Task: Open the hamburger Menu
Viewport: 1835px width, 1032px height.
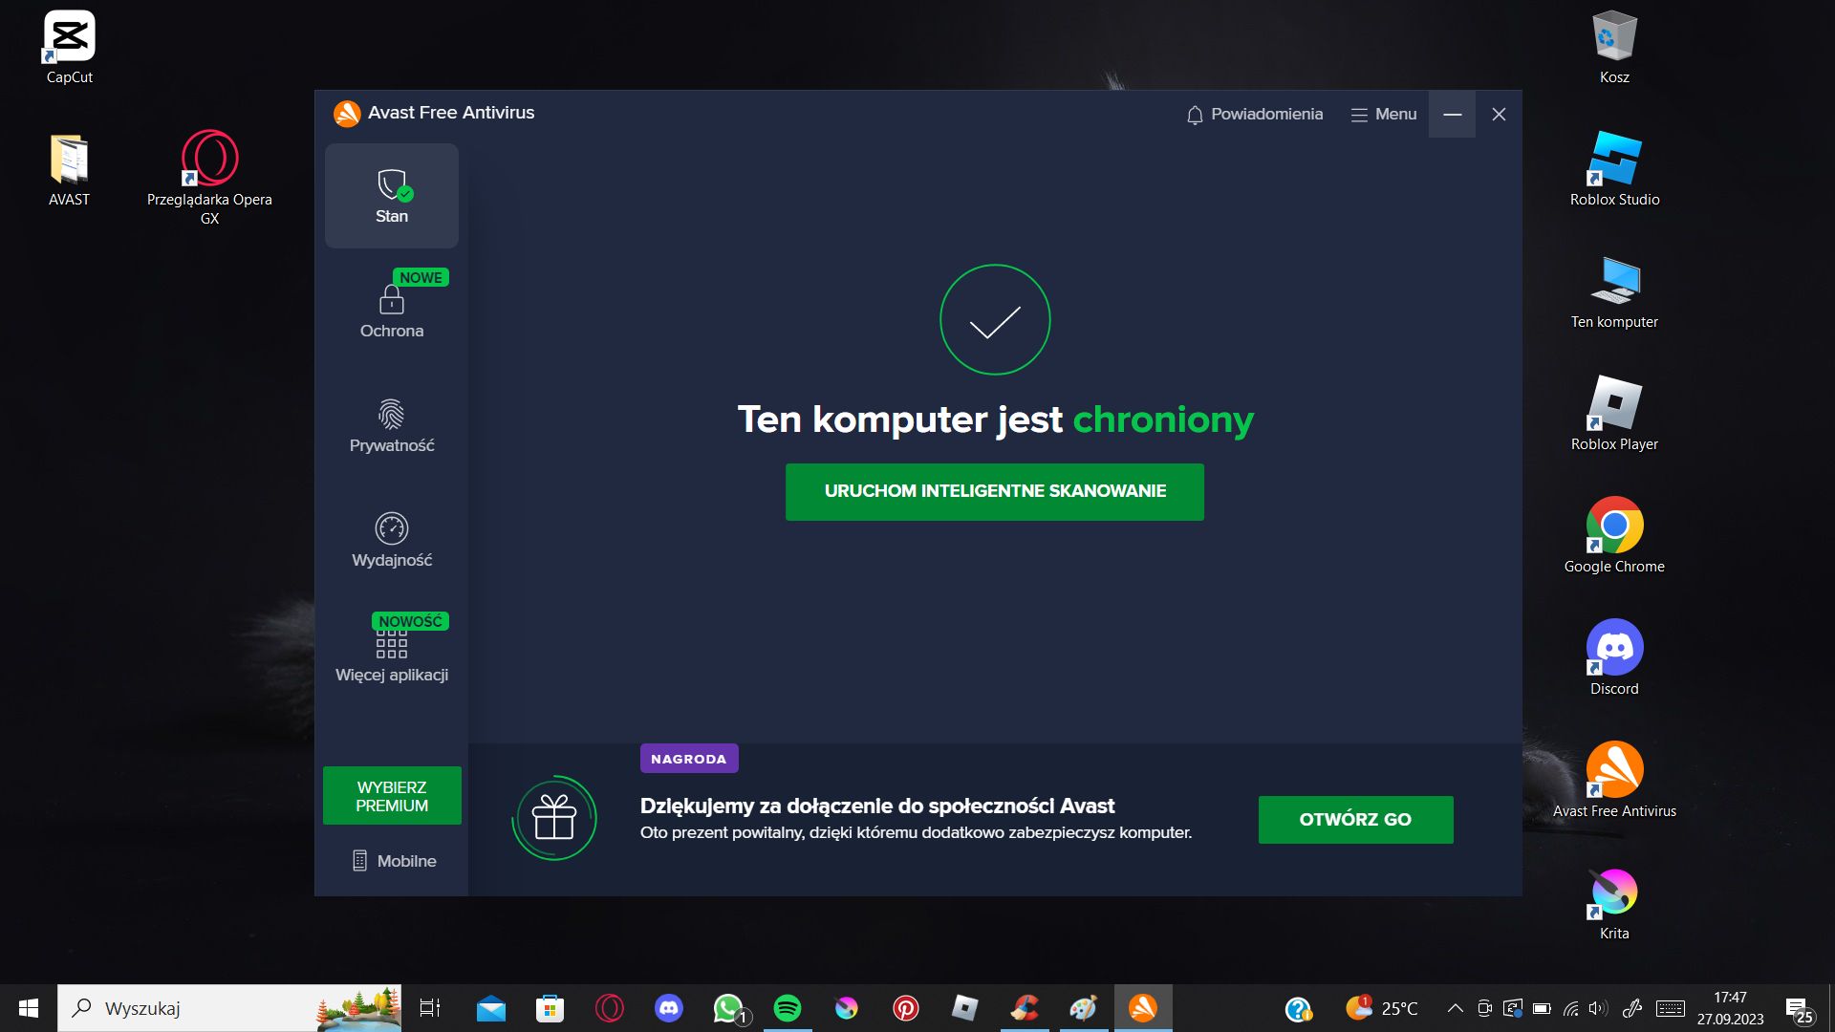Action: [x=1383, y=115]
